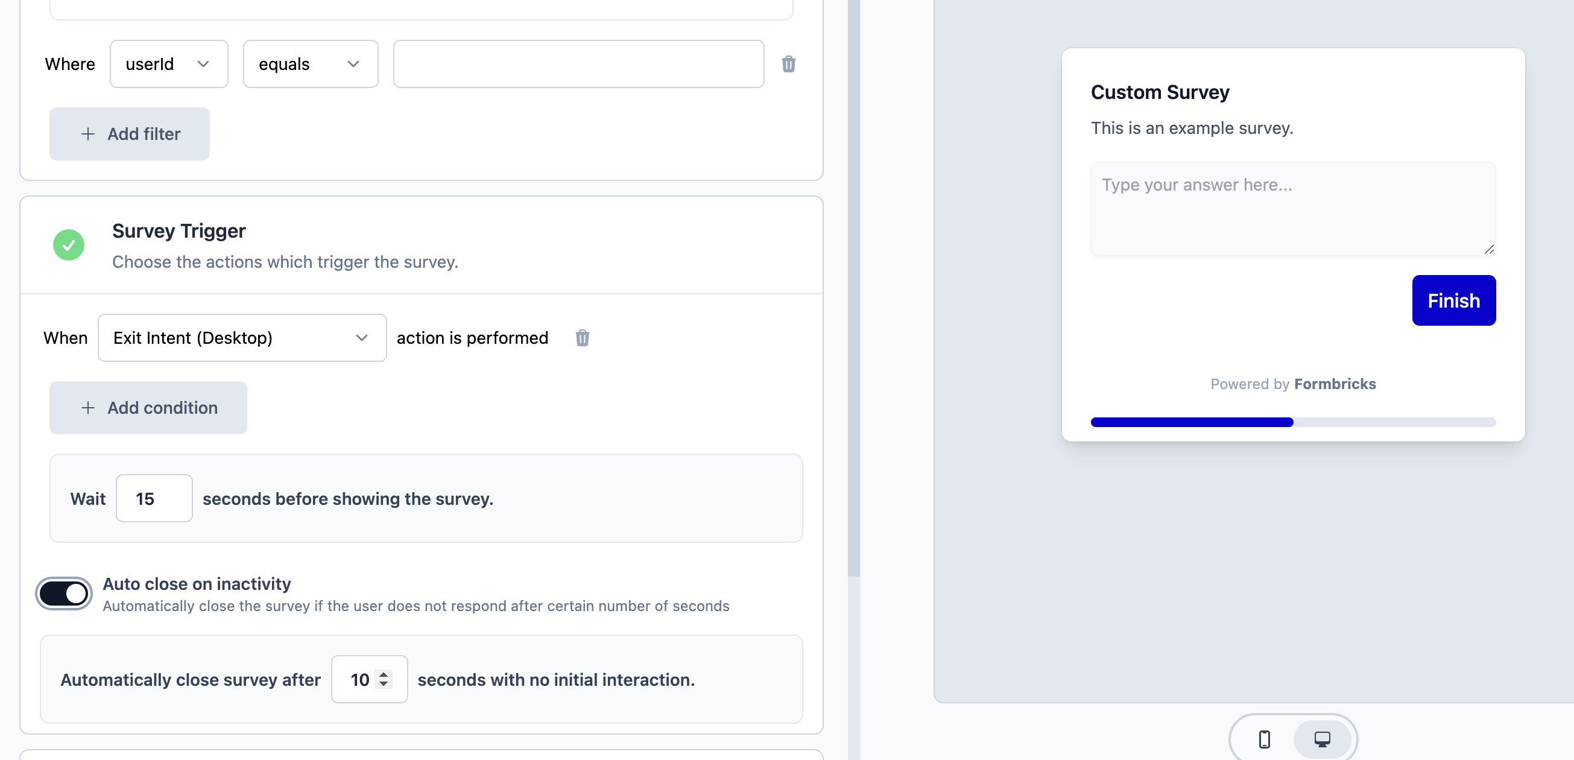Viewport: 1574px width, 760px height.
Task: Delete the userId filter with trash icon
Action: point(788,64)
